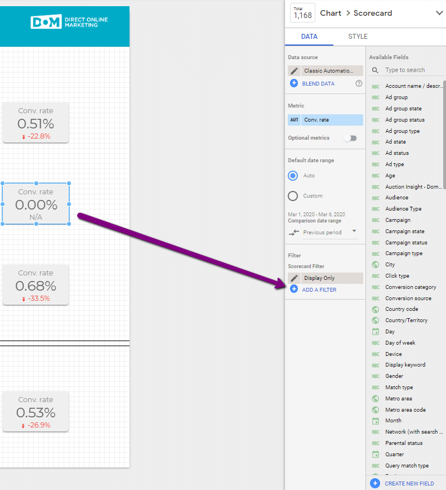
Task: Click the globe icon next to Metro area
Action: [376, 399]
